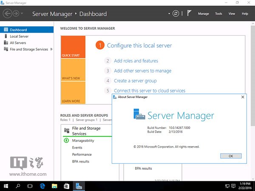Screen dimensions: 255x191
Task: Click the step 2 number circle
Action: click(108, 61)
